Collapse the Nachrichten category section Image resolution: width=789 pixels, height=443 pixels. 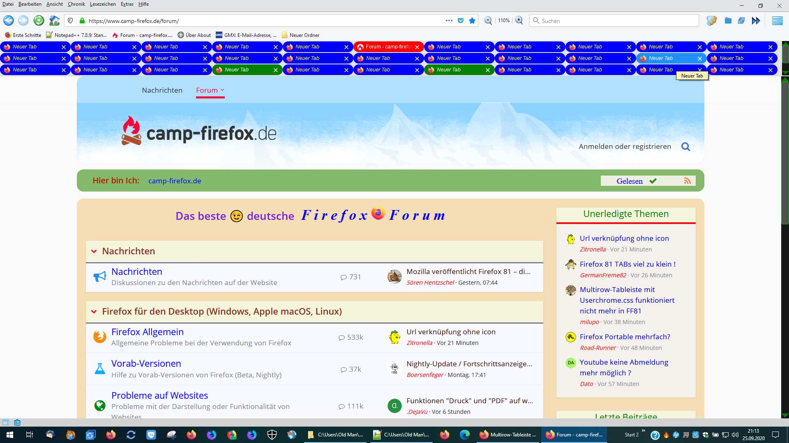[x=94, y=251]
